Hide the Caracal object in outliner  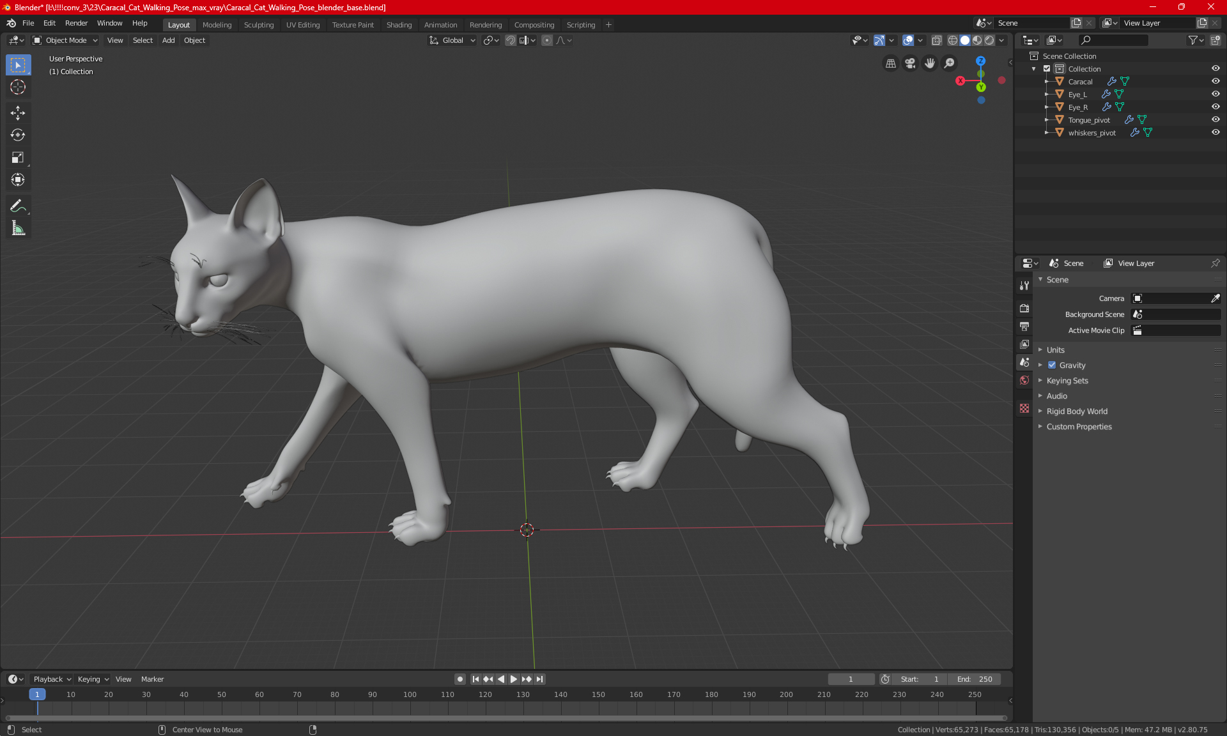pos(1215,81)
